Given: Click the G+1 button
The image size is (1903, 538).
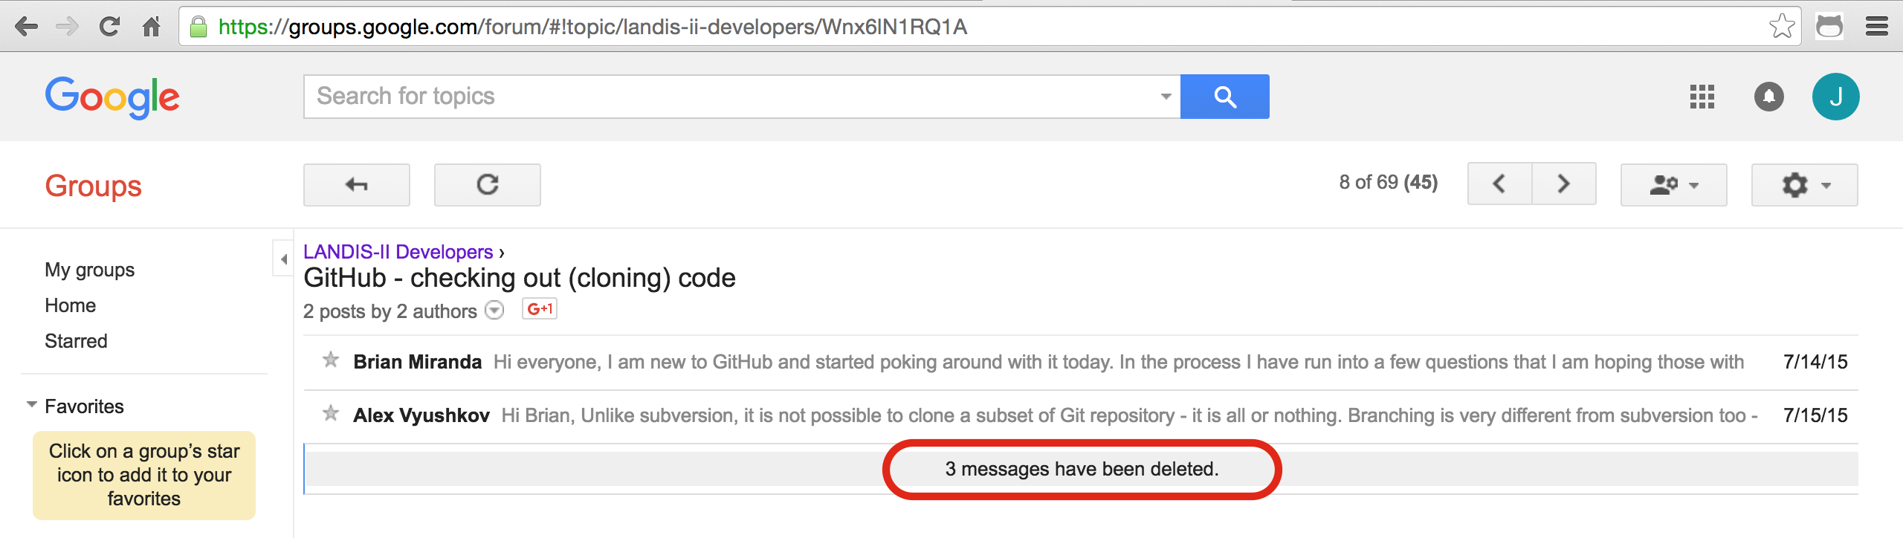Looking at the screenshot, I should 540,309.
